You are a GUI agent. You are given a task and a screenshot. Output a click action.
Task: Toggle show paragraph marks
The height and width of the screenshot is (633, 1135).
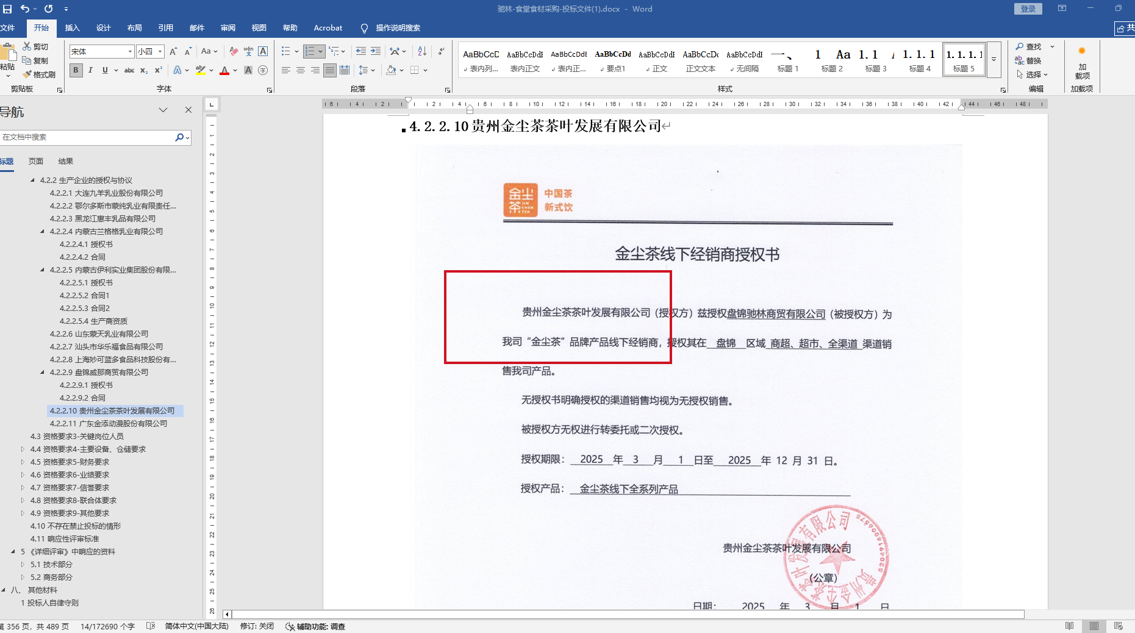click(441, 51)
